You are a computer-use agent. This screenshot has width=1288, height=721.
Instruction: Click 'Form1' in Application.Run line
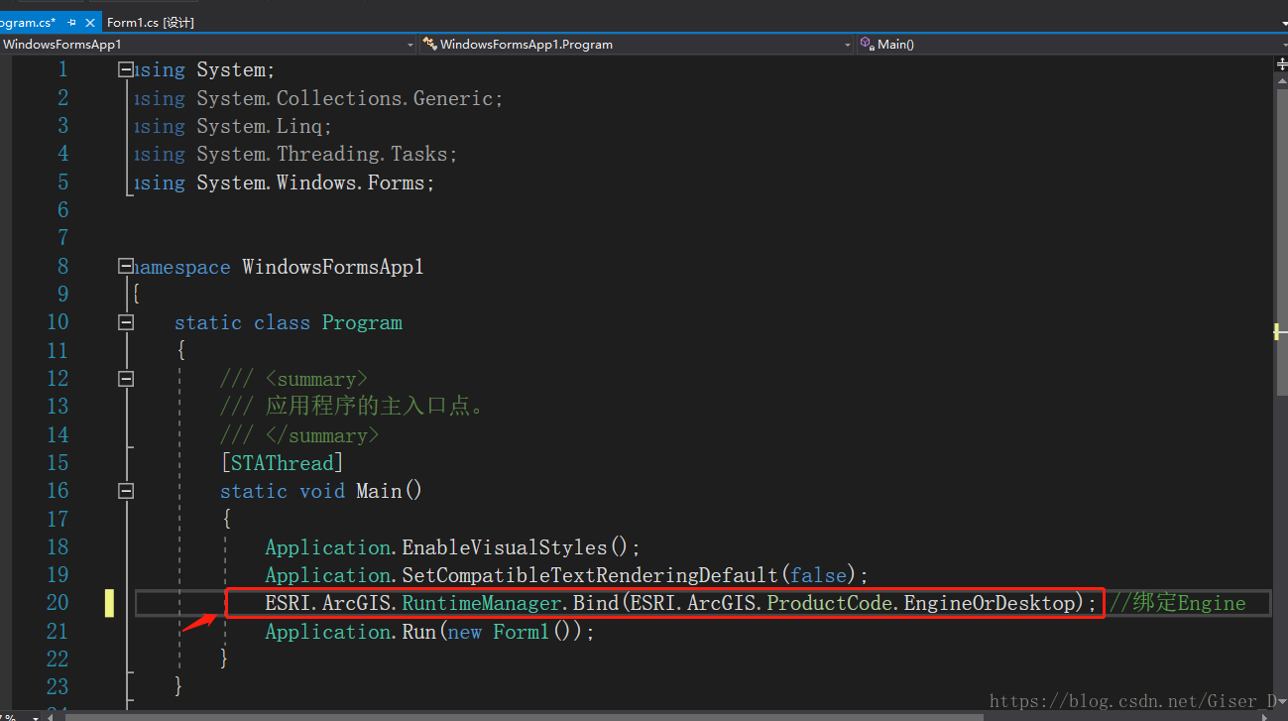(x=522, y=632)
